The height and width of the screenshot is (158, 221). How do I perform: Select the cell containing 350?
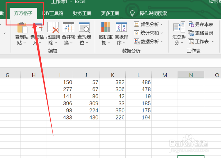point(112,110)
